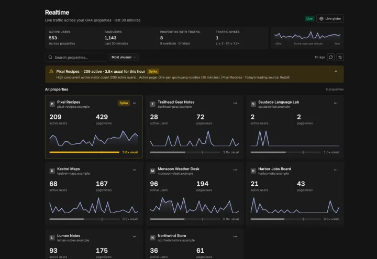
Task: Click the 1m ago updated label
Action: (x=319, y=57)
